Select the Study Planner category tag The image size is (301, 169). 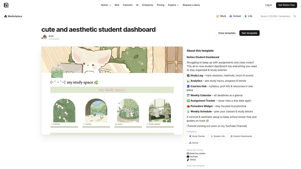(197, 136)
